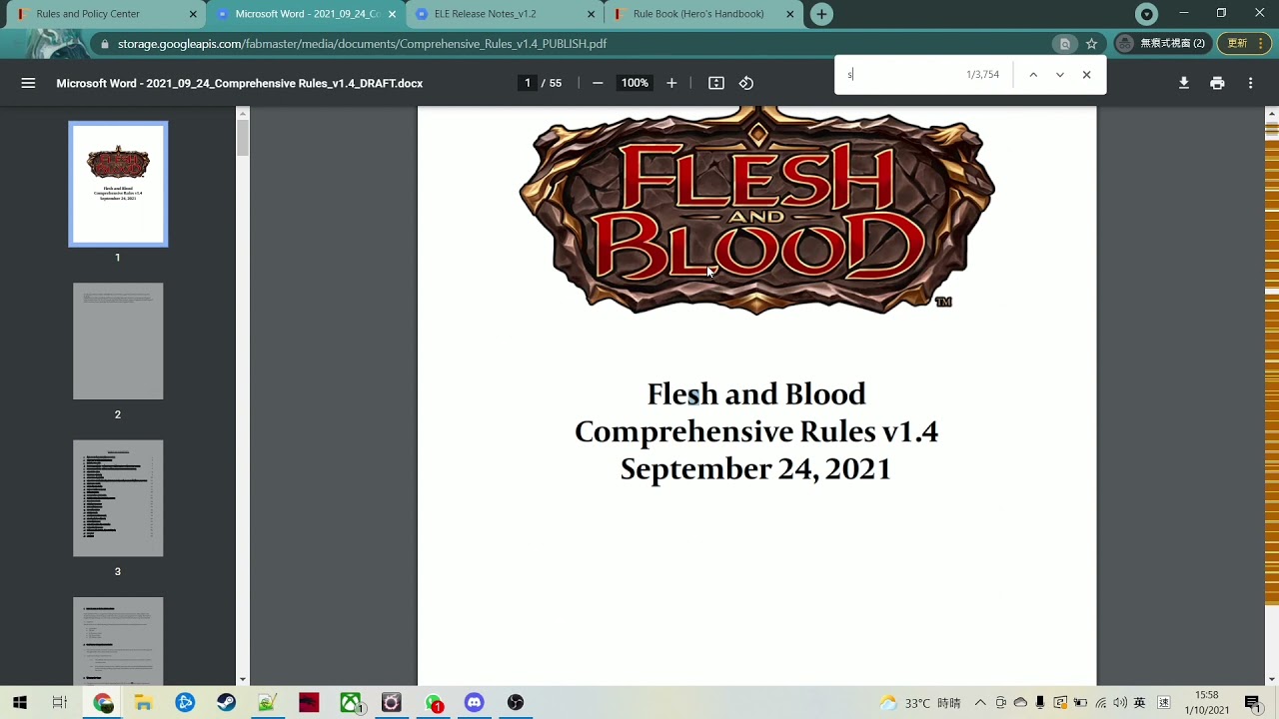Screen dimensions: 1279x719
Task: Open Chrome from the taskbar
Action: point(103,703)
